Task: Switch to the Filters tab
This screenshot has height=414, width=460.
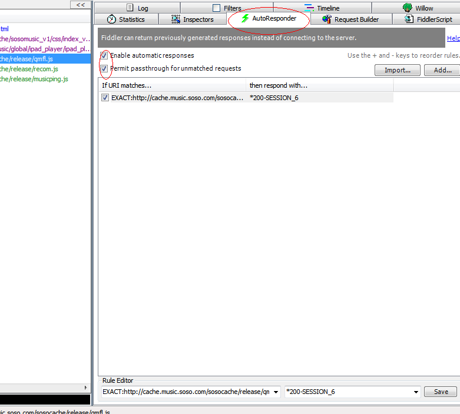Action: (227, 8)
